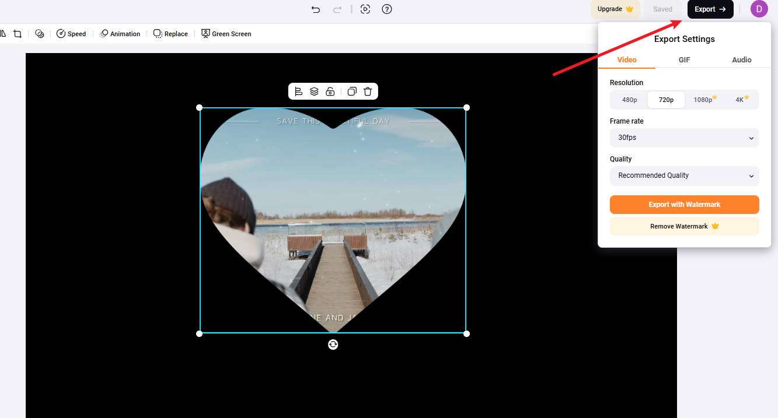Click the Saved status button
The height and width of the screenshot is (418, 778).
662,9
